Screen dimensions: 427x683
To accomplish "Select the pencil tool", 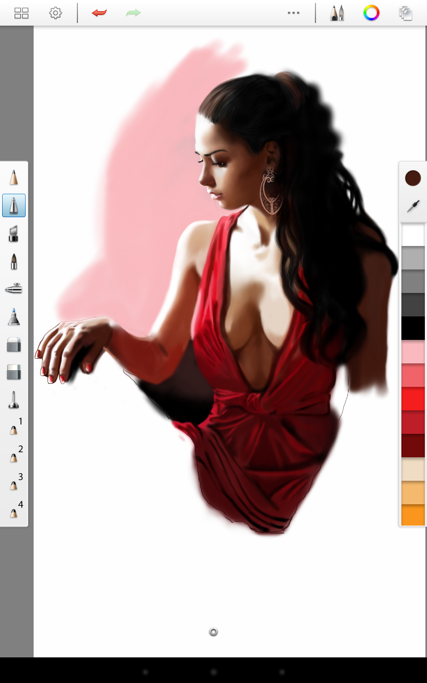I will (14, 177).
